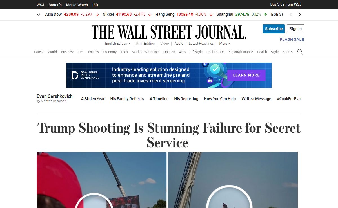Screen dimensions: 338x208
Task: Go back with ticker left arrow
Action: tap(291, 15)
